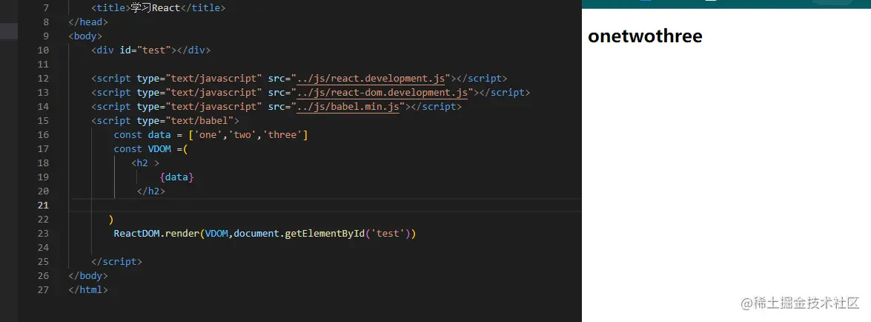
Task: Click the document keyword on line 23
Action: (x=256, y=234)
